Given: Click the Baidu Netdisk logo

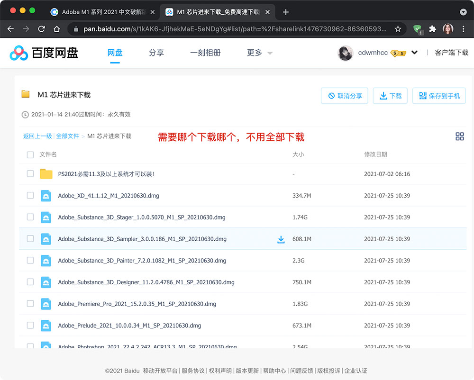Looking at the screenshot, I should (x=44, y=53).
